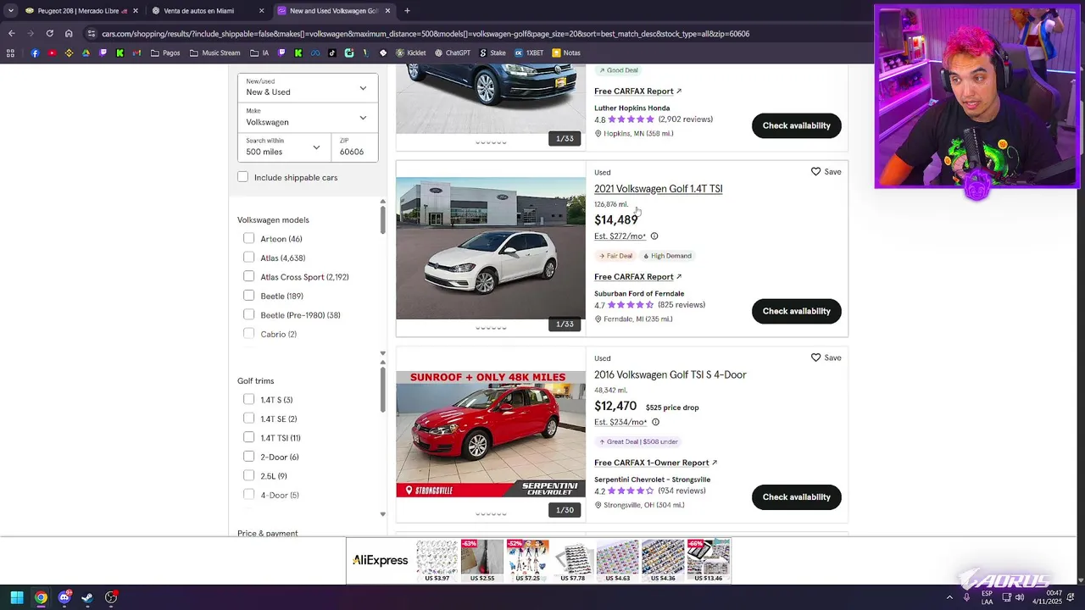
Task: Reload the current page
Action: click(49, 34)
